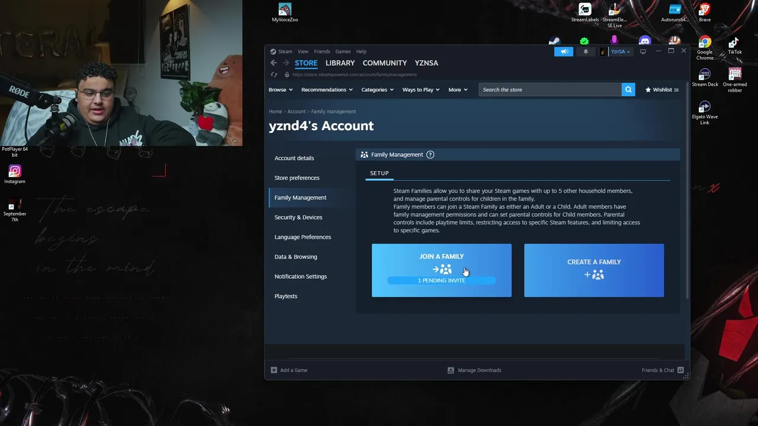758x426 pixels.
Task: Click the magnifier search button in the store
Action: 628,89
